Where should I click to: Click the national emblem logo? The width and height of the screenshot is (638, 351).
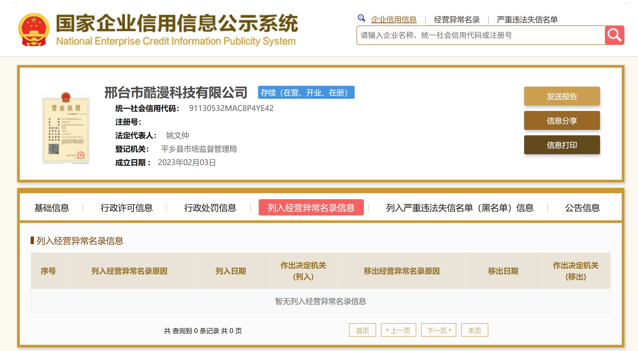click(34, 30)
